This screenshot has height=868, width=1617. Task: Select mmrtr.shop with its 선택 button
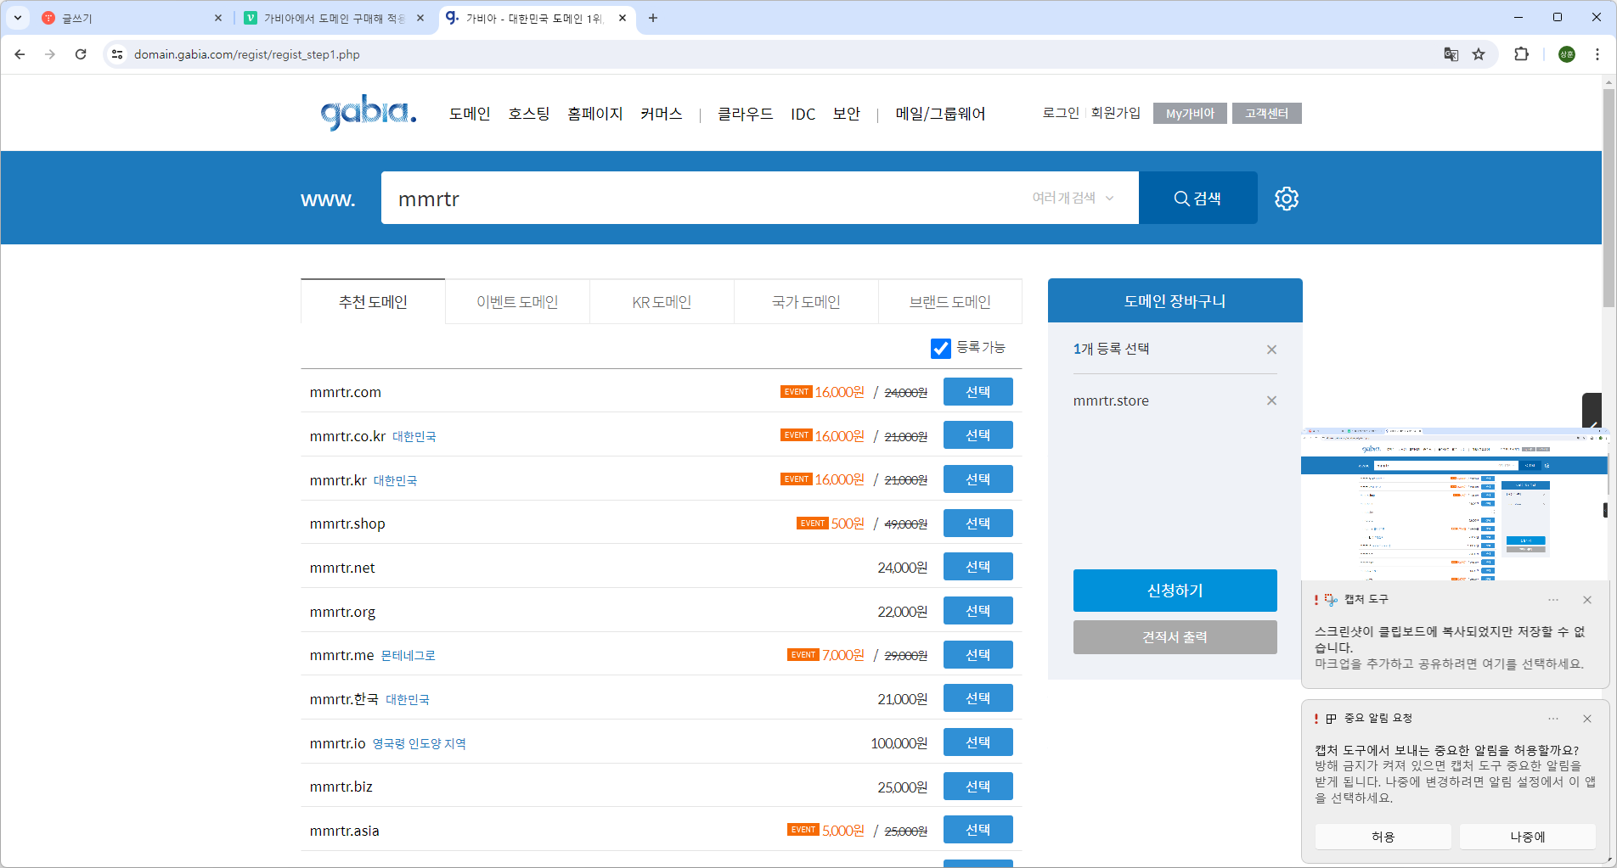tap(978, 524)
